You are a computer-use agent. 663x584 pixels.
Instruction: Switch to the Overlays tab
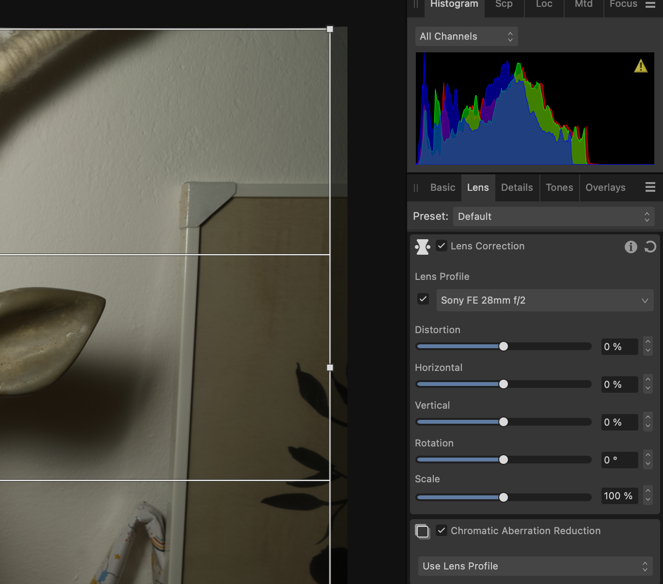(x=605, y=187)
